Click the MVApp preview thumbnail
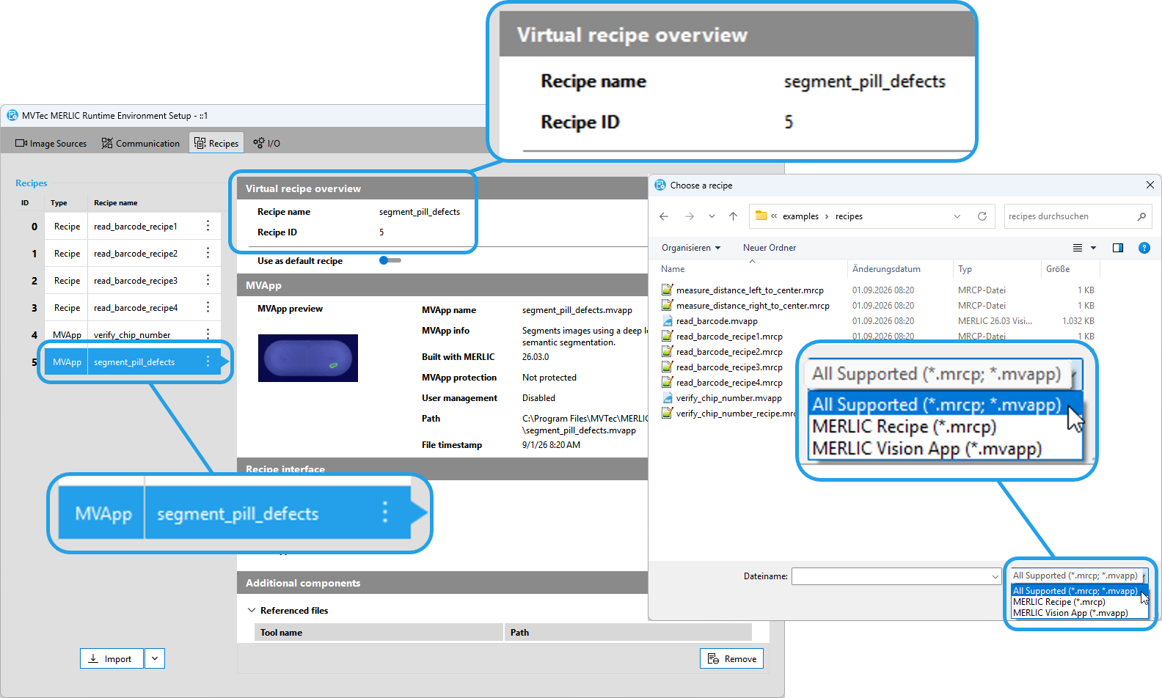 pos(308,358)
